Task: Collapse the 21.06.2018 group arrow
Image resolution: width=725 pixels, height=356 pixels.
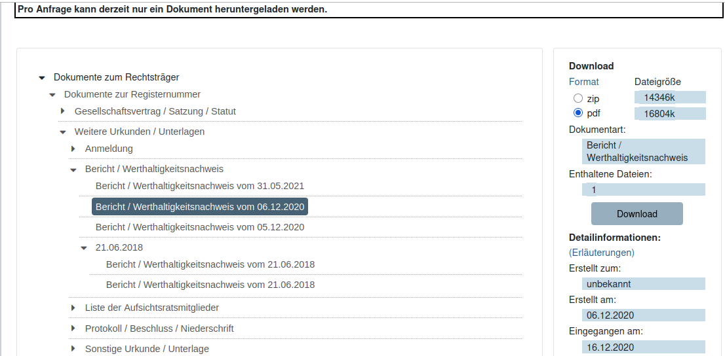Action: pyautogui.click(x=84, y=248)
